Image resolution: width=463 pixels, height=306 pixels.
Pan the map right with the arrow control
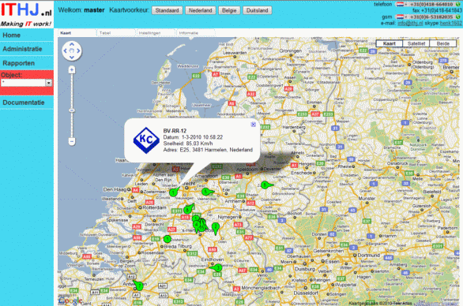[78, 50]
